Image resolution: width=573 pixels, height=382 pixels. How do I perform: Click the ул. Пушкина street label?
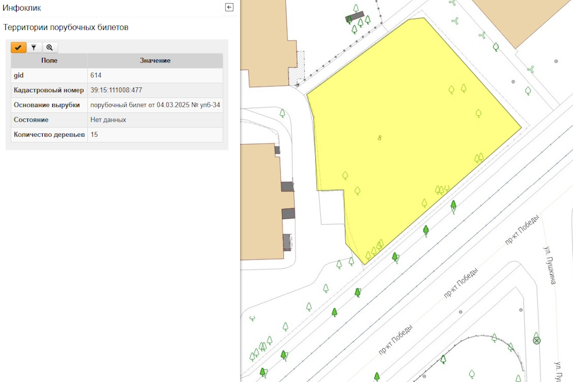point(550,265)
